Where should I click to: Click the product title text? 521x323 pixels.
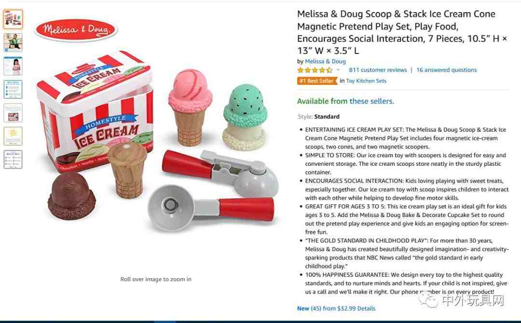(402, 32)
